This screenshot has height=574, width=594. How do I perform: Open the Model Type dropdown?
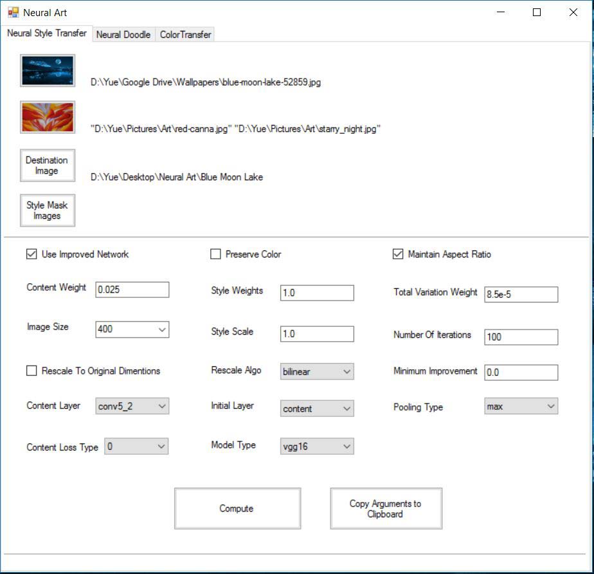tap(318, 446)
